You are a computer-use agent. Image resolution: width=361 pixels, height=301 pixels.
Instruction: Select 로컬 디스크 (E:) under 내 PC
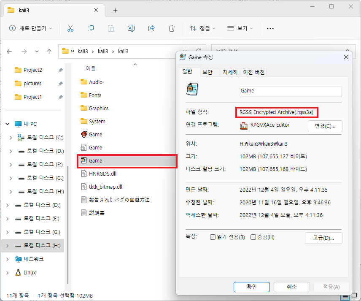40,165
